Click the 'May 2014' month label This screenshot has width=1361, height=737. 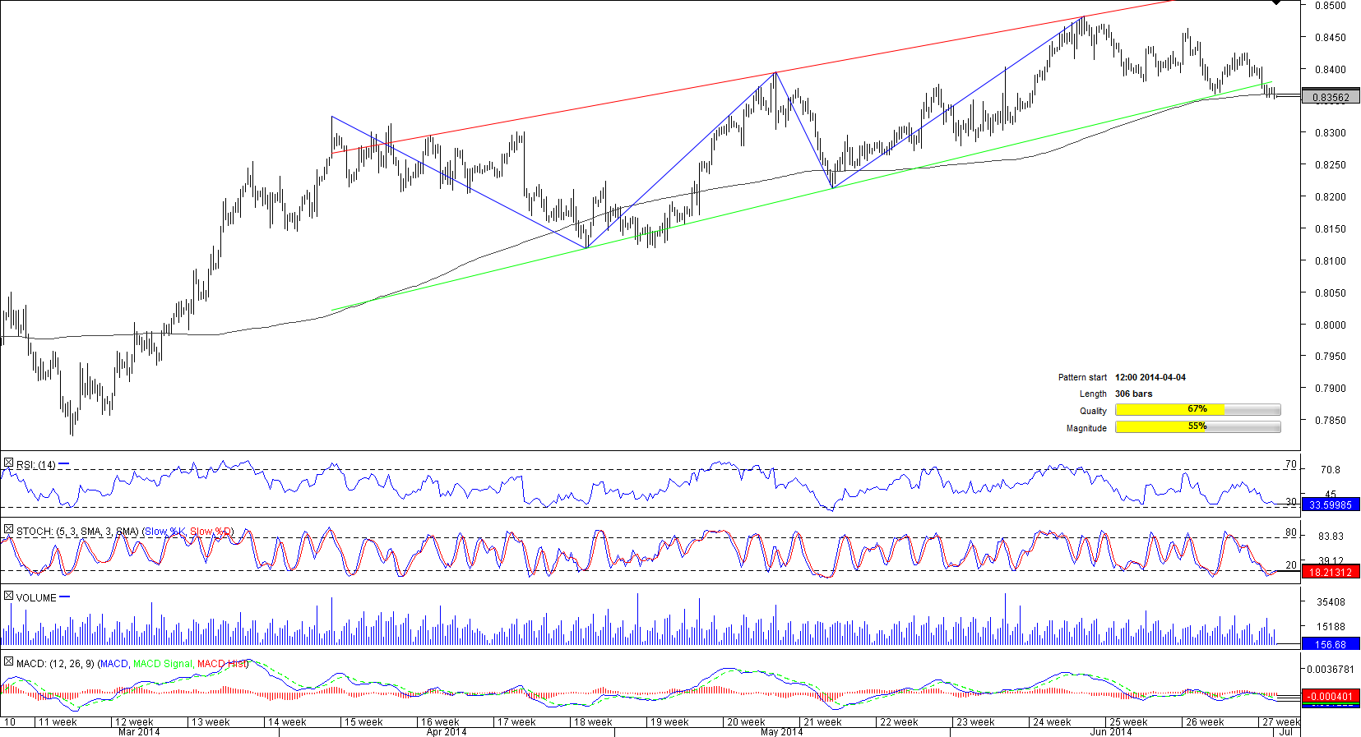click(x=781, y=731)
